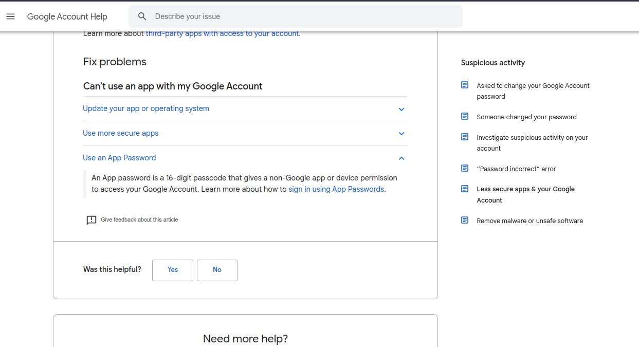Screen dimensions: 639x347
Task: Open 'third-party apps with access to your account' link
Action: pos(222,33)
